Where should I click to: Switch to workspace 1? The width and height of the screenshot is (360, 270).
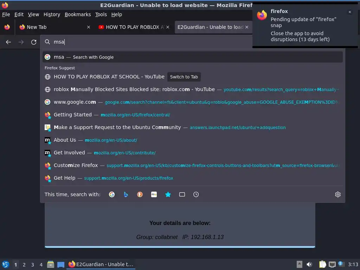15,265
